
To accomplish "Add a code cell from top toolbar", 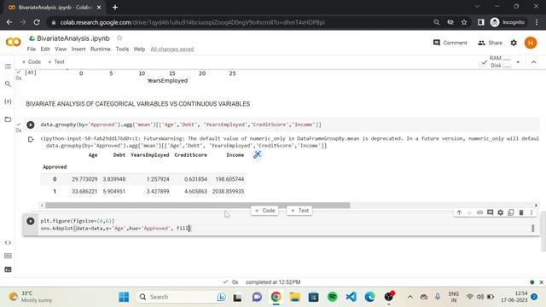I will [32, 62].
